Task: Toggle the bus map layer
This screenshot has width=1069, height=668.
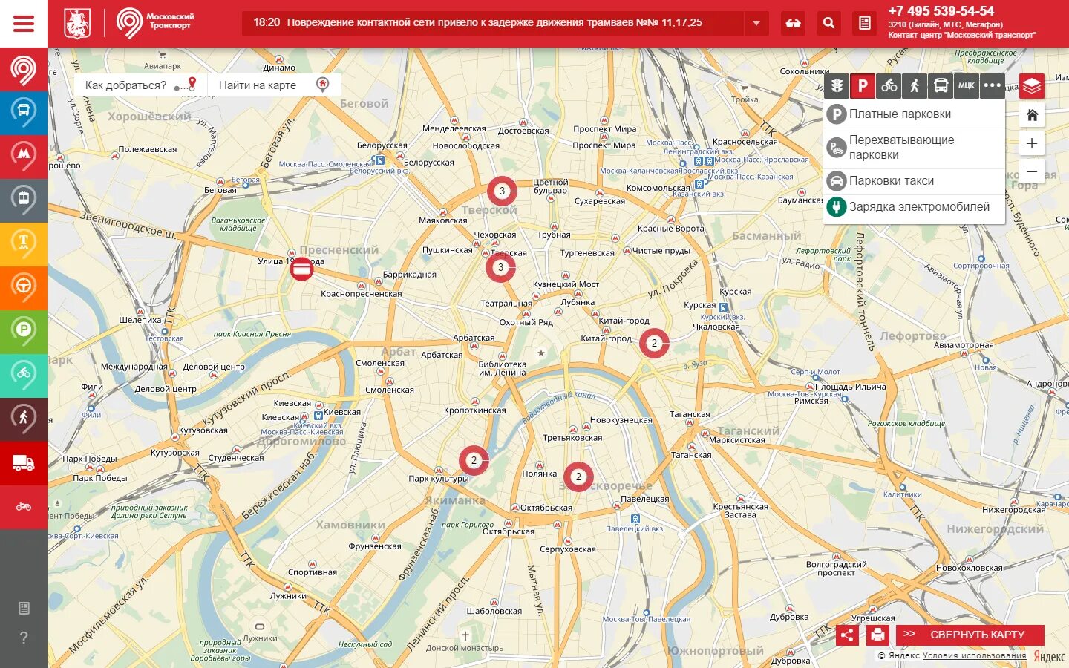Action: pyautogui.click(x=941, y=86)
